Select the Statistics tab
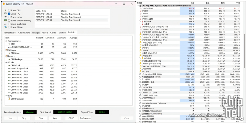The image size is (247, 124). pos(72,32)
